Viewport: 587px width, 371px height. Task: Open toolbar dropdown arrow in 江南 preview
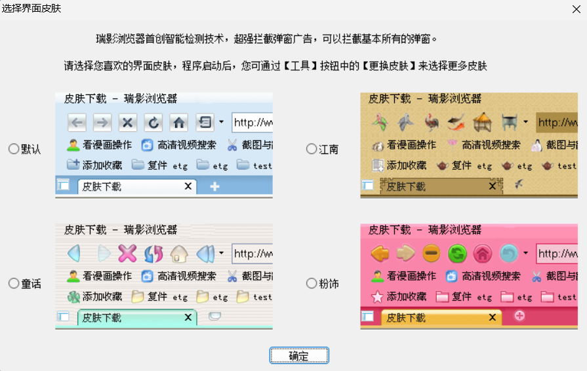[525, 122]
